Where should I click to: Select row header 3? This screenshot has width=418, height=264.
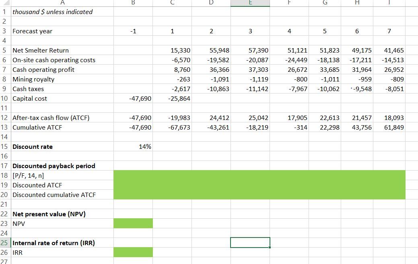coord(5,31)
